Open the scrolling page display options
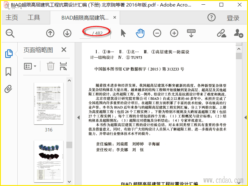The height and width of the screenshot is (186, 248). (x=191, y=33)
